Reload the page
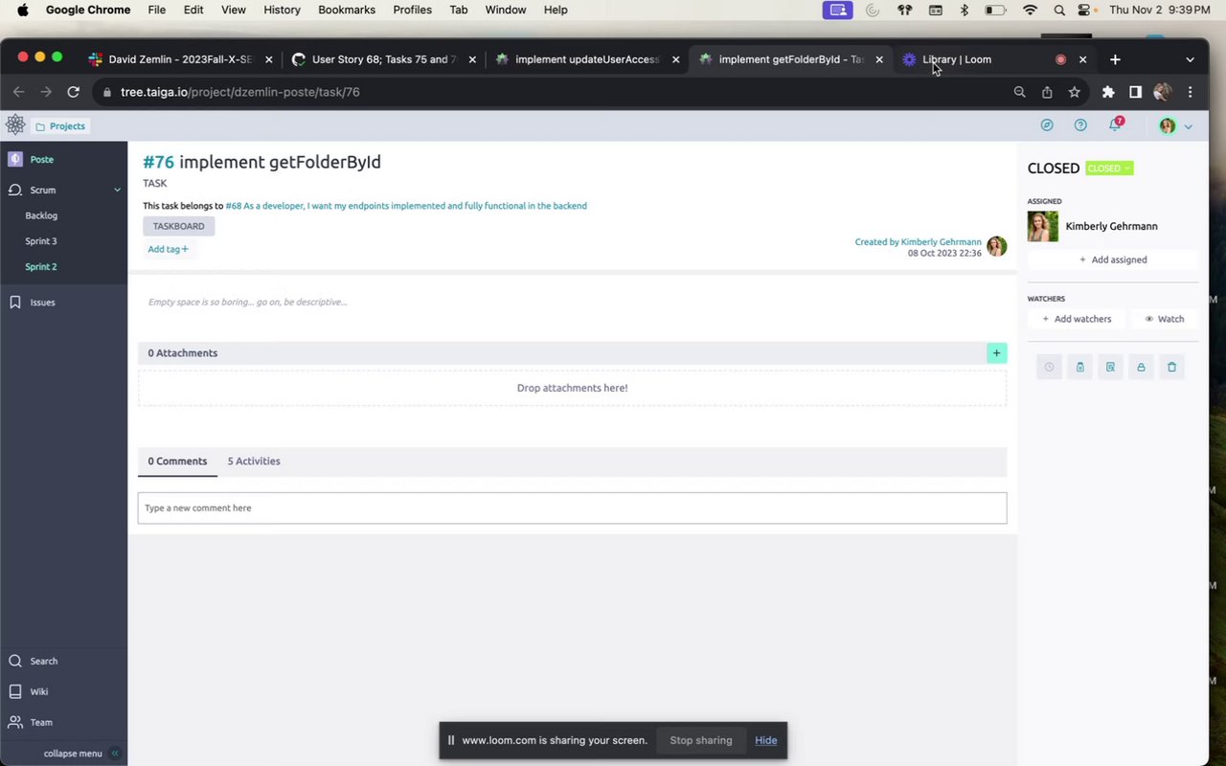 coord(73,92)
